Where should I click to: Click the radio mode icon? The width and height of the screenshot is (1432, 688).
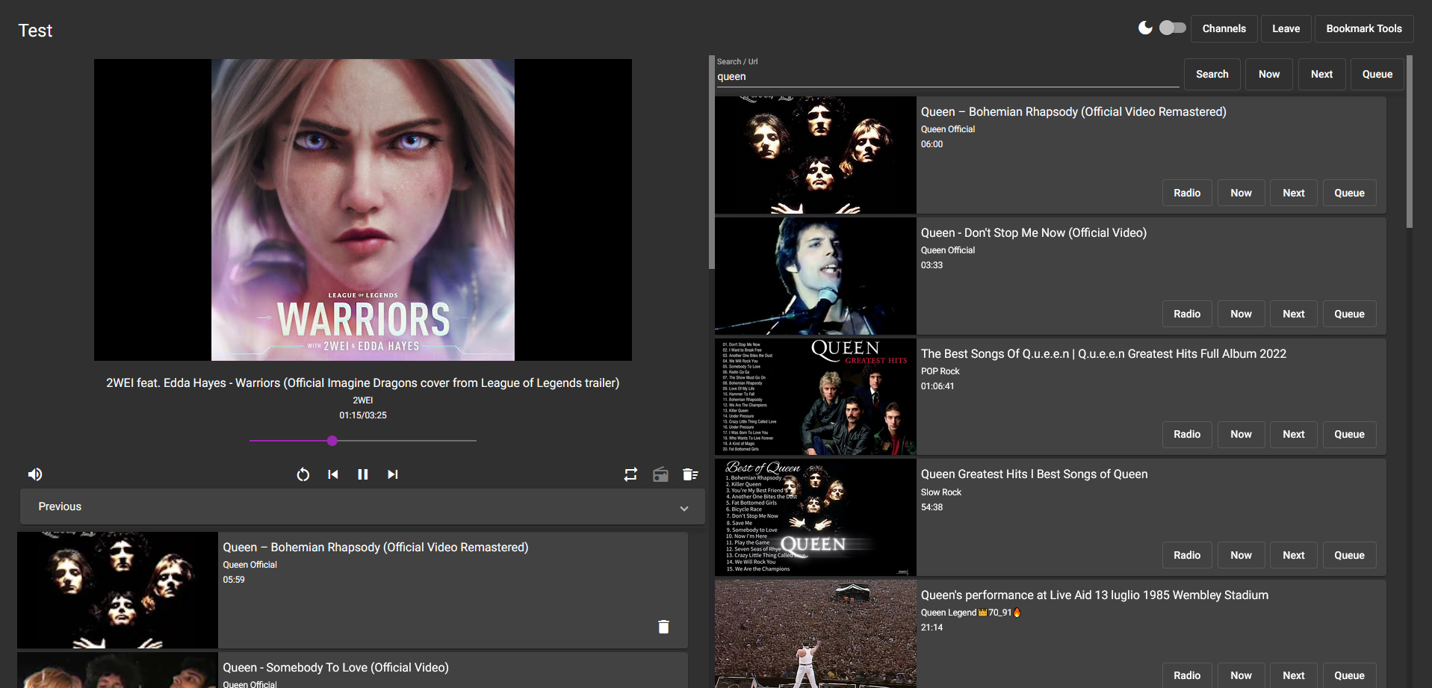pyautogui.click(x=661, y=474)
